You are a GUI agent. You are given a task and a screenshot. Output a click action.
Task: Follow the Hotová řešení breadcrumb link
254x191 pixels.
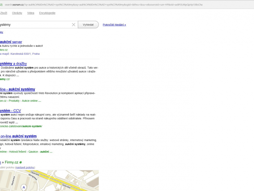point(18,152)
